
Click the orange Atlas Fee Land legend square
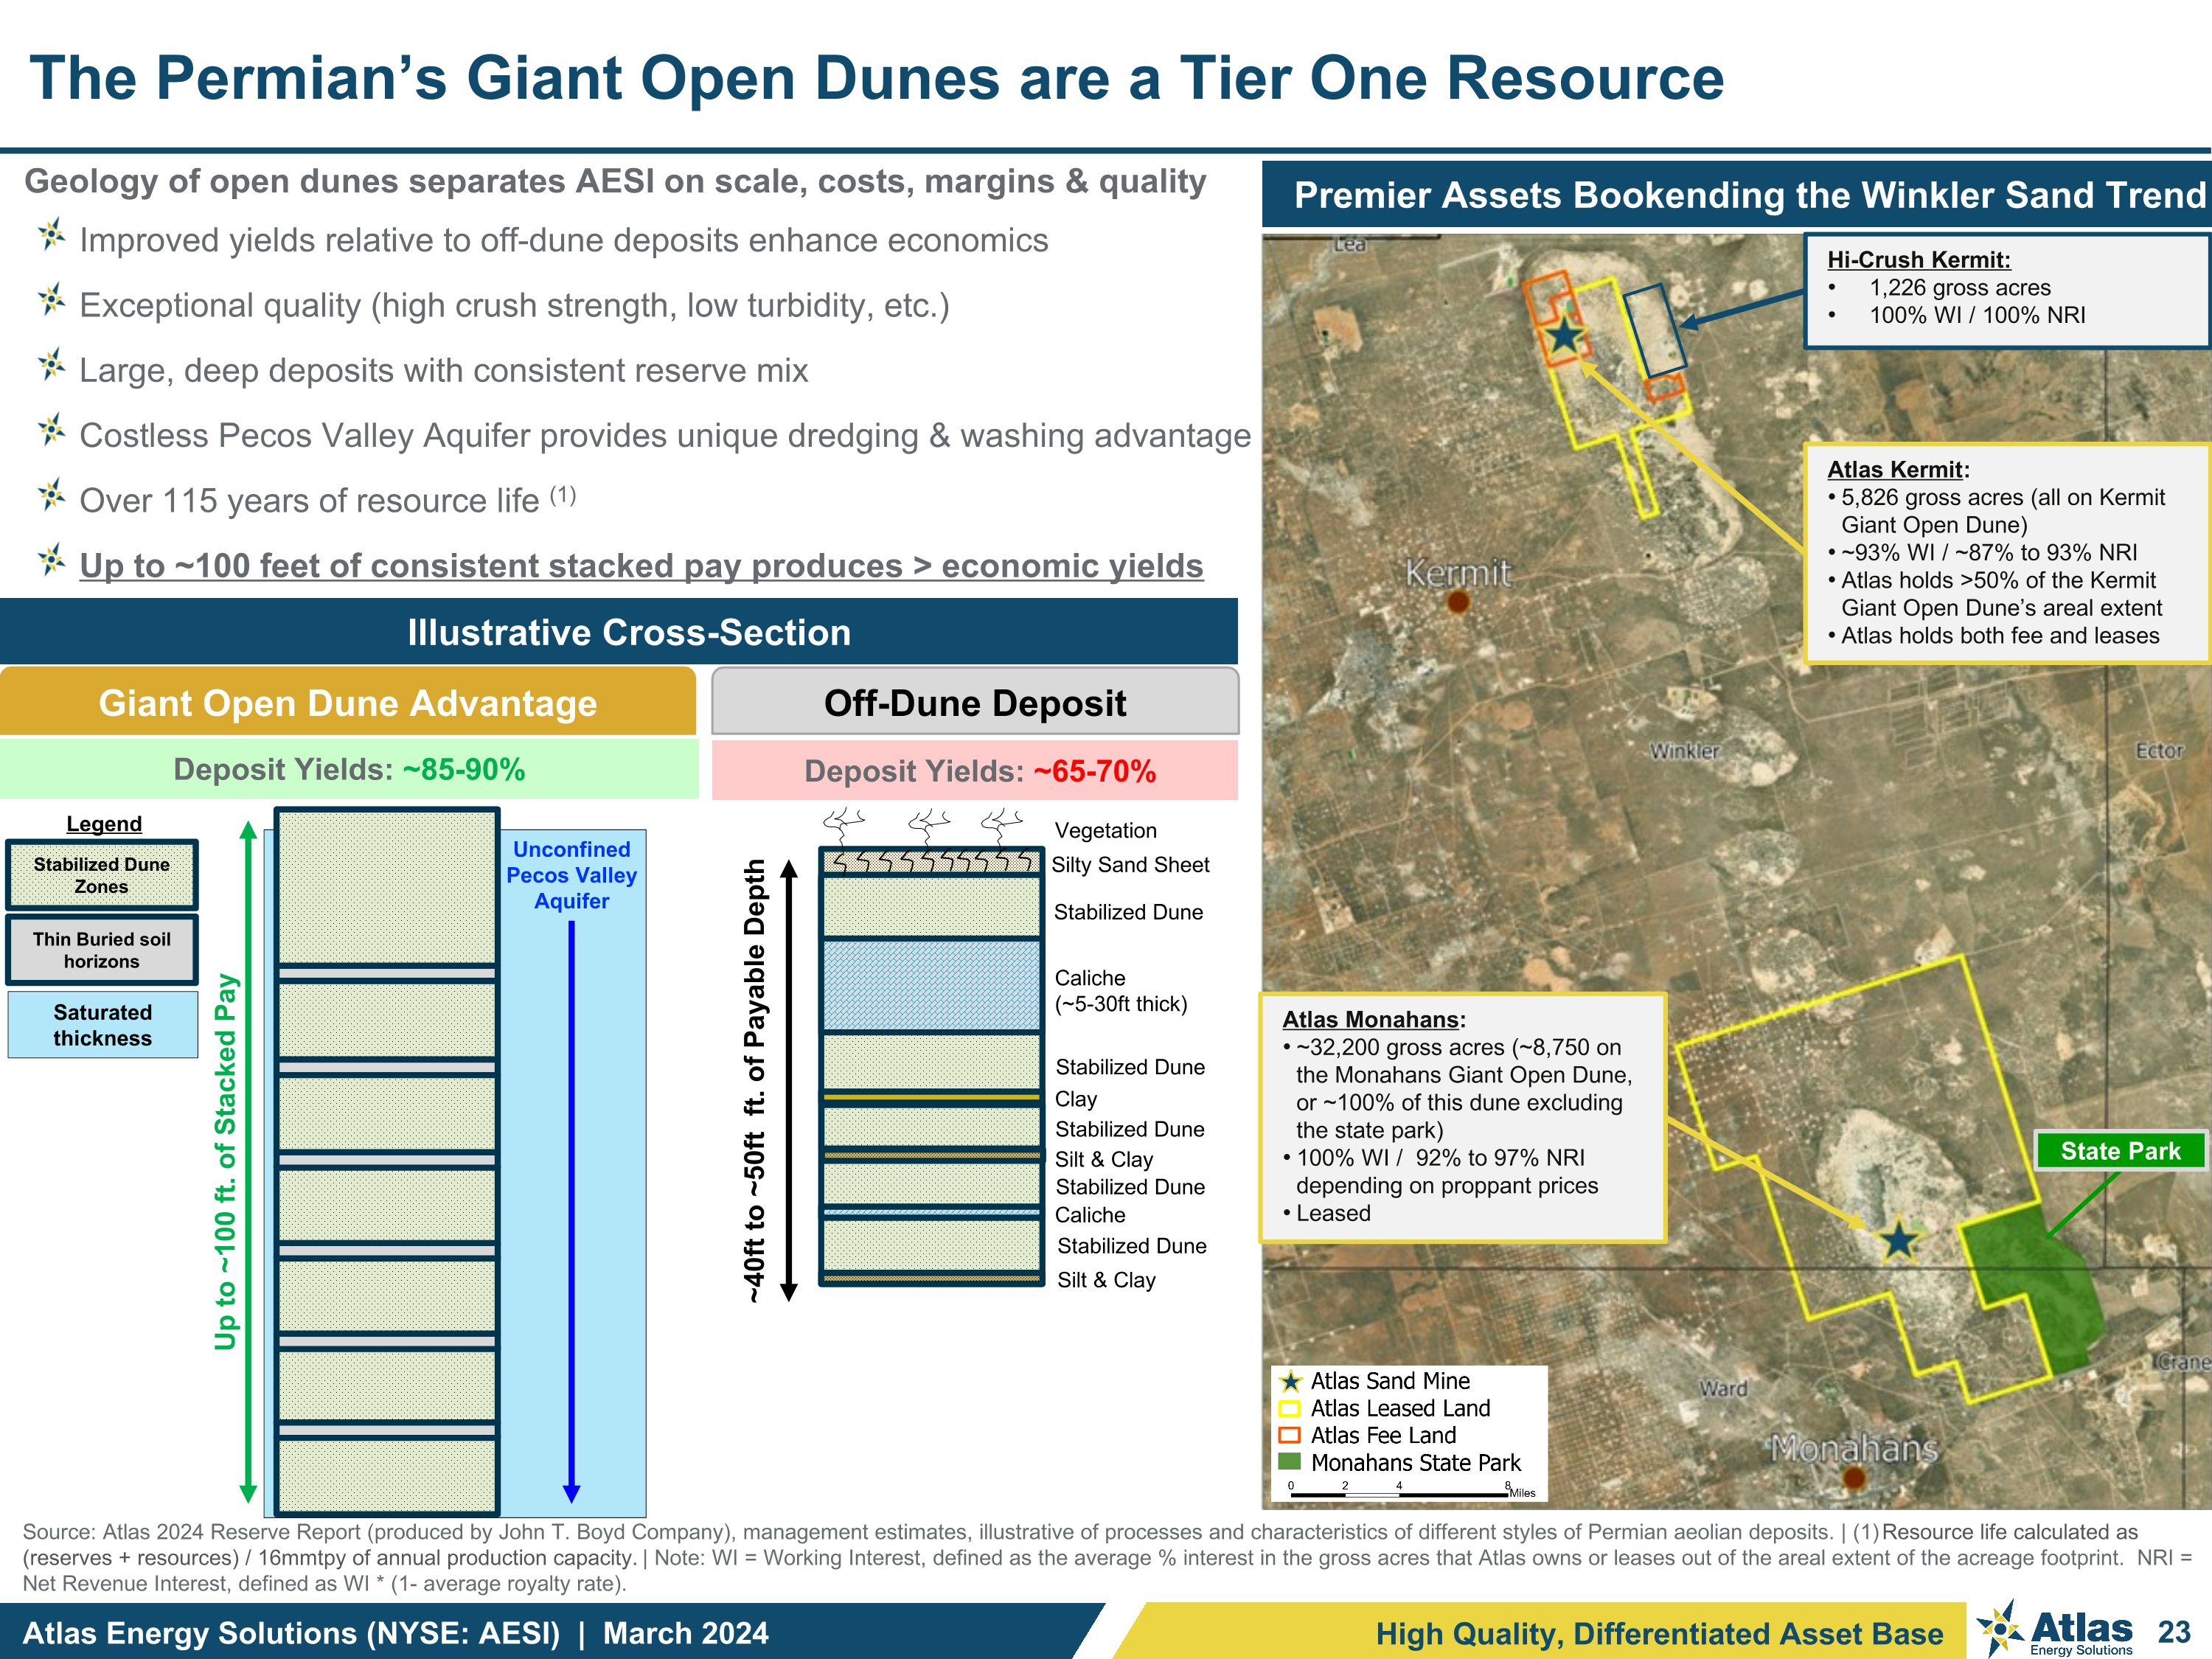pos(1290,1436)
